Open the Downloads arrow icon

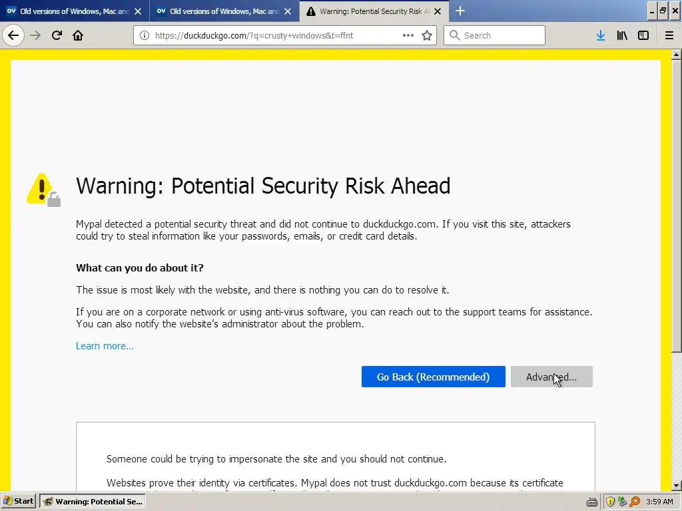(x=601, y=35)
